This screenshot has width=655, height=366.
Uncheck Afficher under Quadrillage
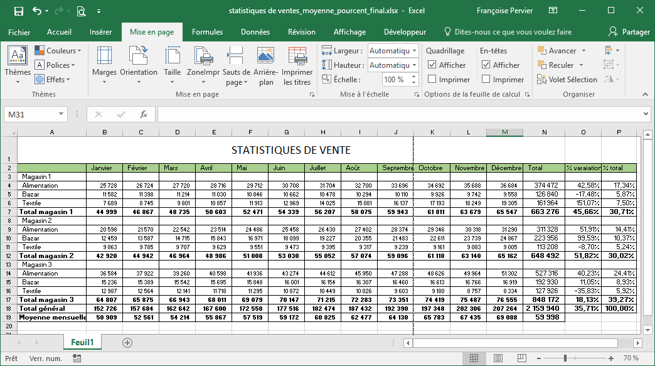432,65
